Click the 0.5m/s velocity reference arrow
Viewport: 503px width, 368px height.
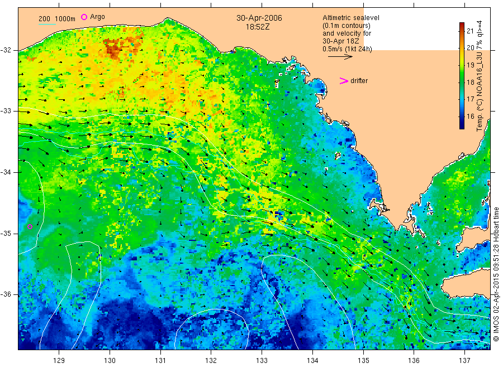coord(340,57)
